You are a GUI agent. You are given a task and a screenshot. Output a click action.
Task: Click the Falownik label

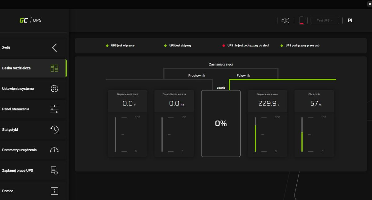point(243,75)
